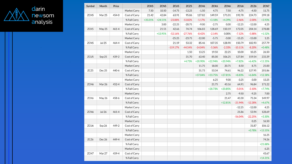Screen dimensions: 292x164
Task: Click the ZCN7 column header
Action: pyautogui.click(x=266, y=6)
